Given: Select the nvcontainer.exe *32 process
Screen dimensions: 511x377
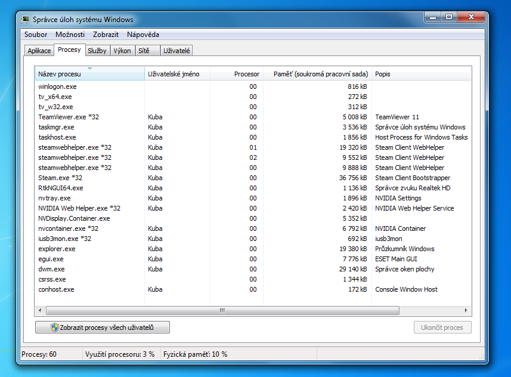Looking at the screenshot, I should click(x=253, y=228).
